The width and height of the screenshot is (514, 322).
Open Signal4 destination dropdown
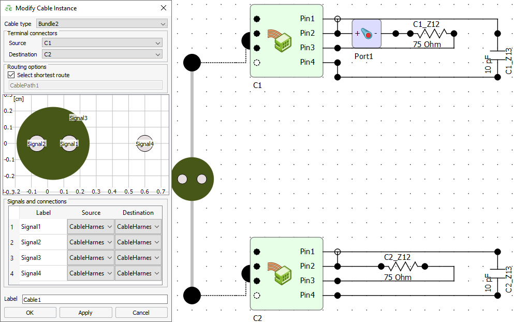click(138, 273)
